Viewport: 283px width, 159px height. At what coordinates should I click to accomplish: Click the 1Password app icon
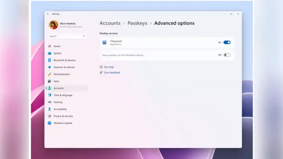click(x=104, y=42)
